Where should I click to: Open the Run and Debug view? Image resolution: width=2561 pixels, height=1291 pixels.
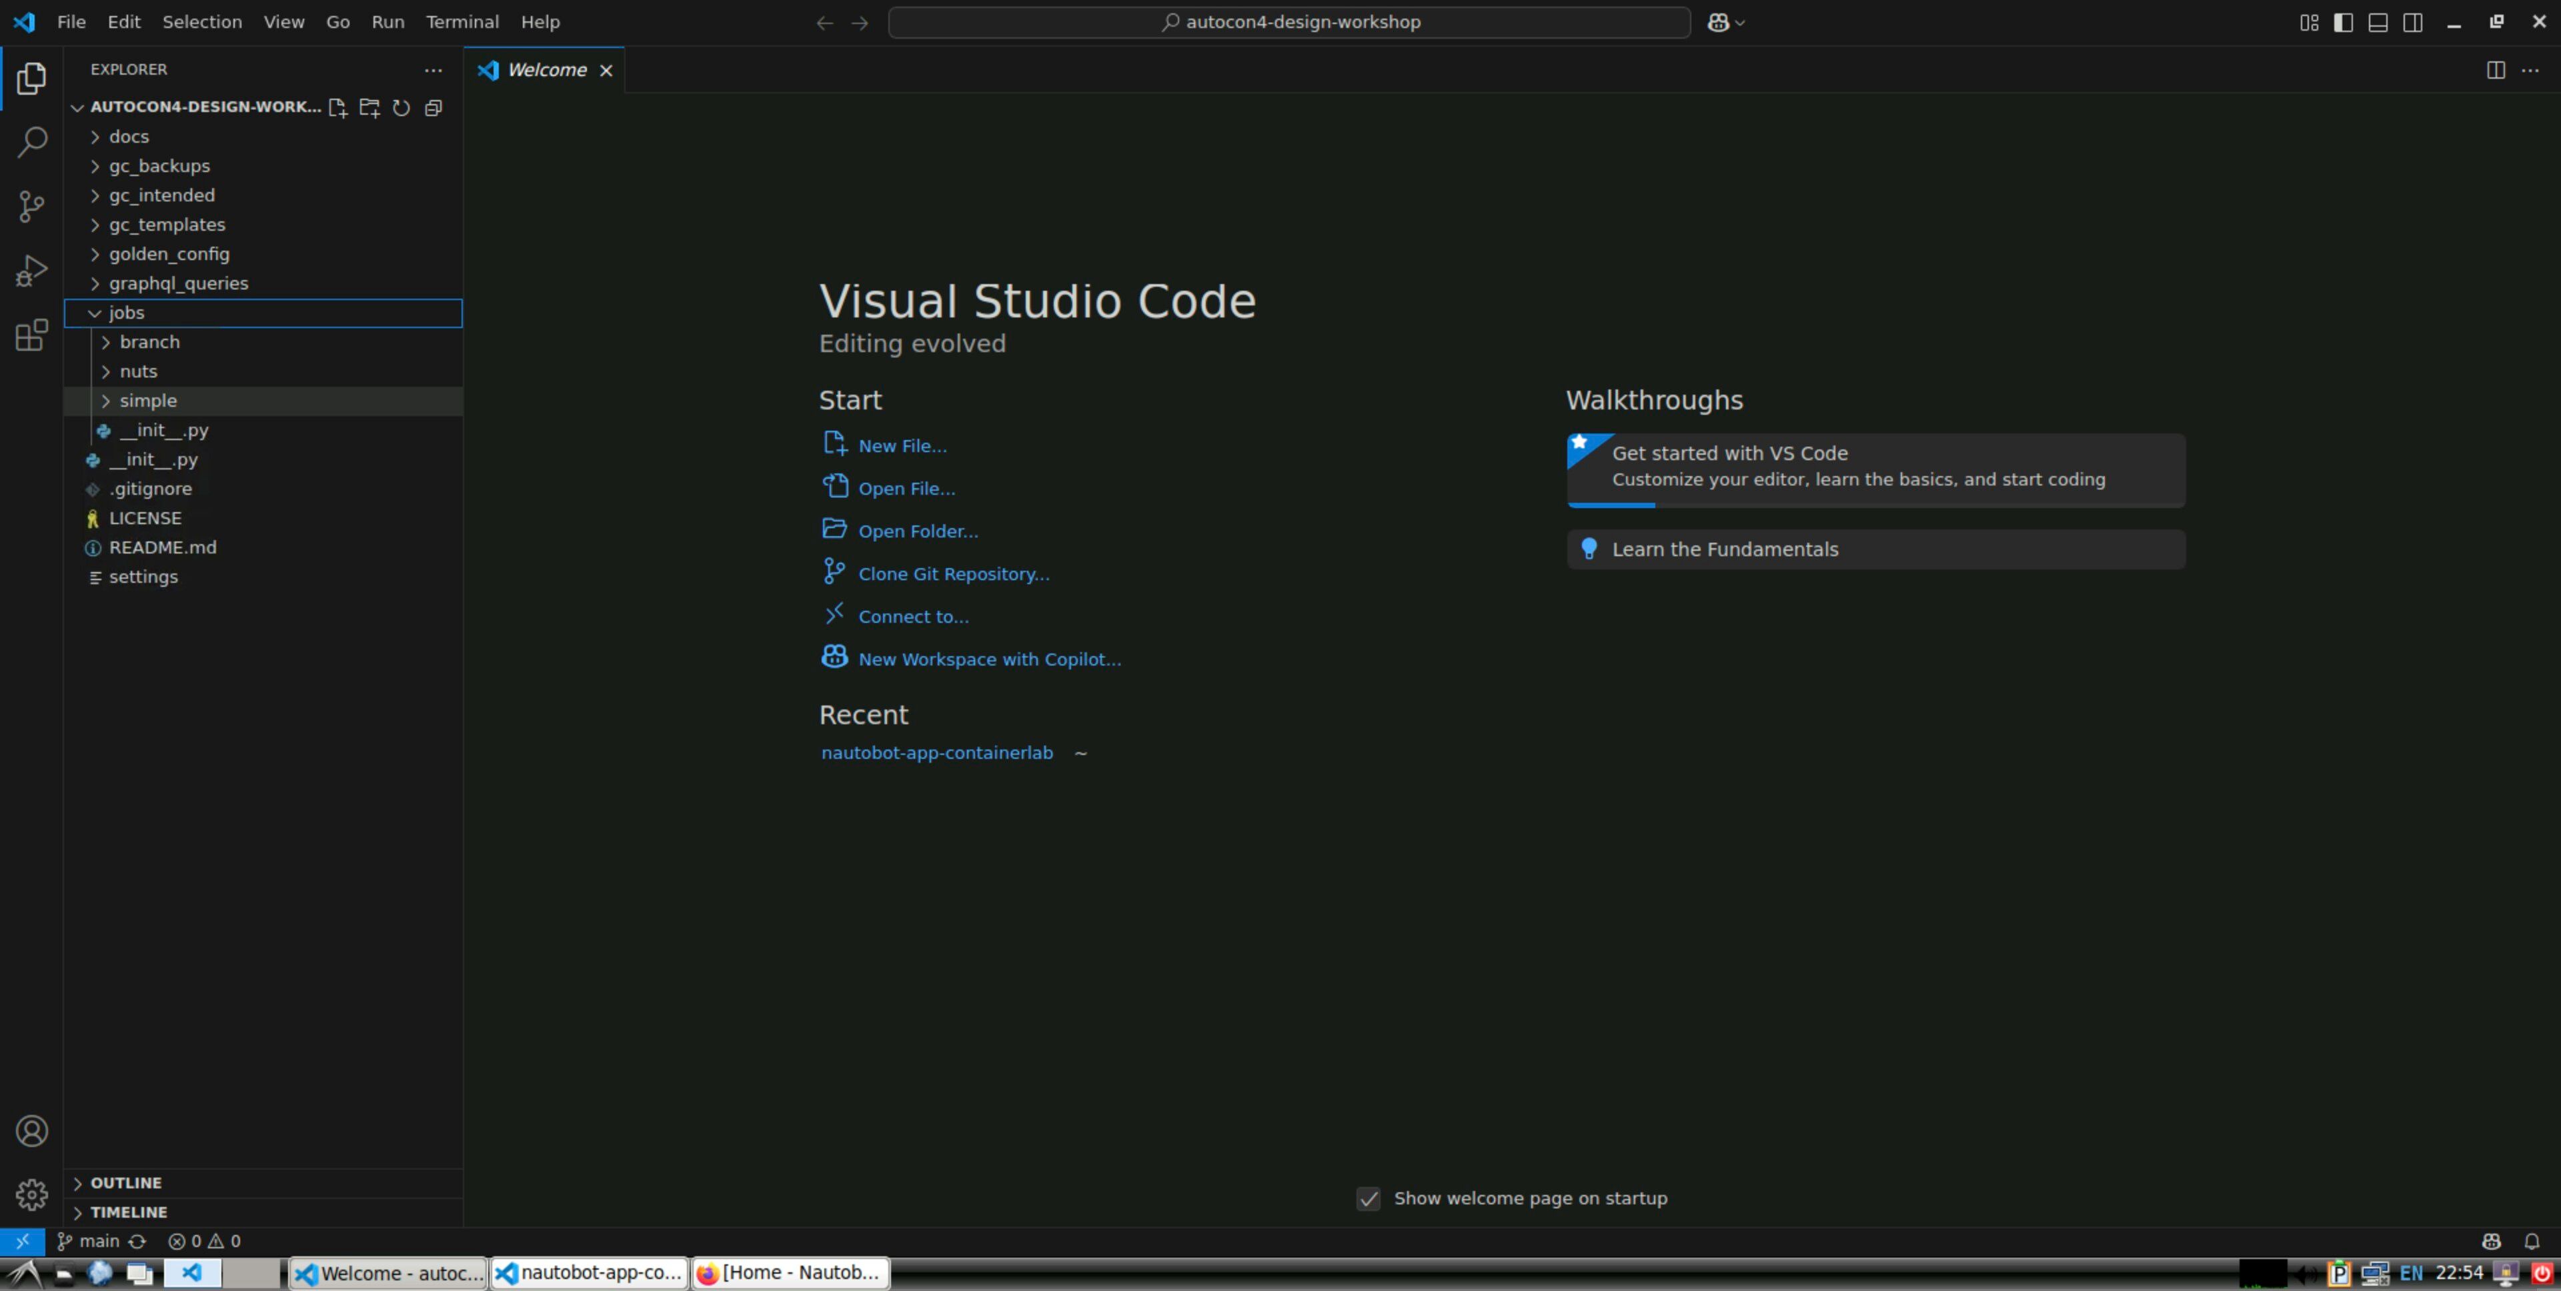[x=32, y=270]
